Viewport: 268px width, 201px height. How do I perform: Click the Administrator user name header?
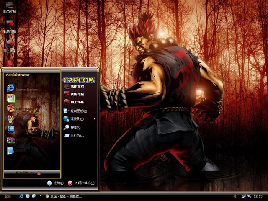18,75
